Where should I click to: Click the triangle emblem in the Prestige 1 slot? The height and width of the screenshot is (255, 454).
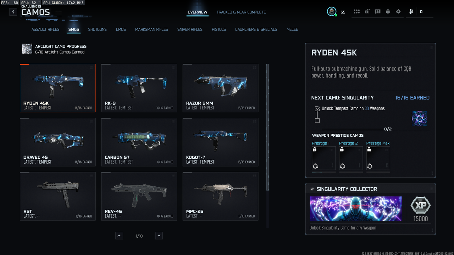(x=315, y=166)
